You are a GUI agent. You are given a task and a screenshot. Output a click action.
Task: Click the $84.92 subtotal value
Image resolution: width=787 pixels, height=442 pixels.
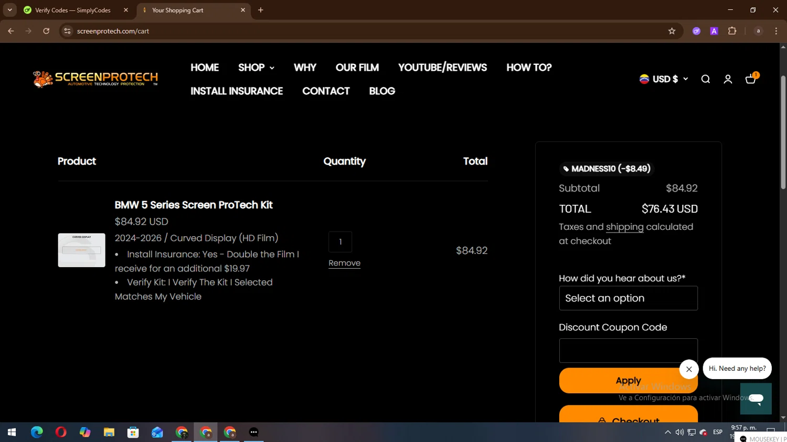point(682,188)
